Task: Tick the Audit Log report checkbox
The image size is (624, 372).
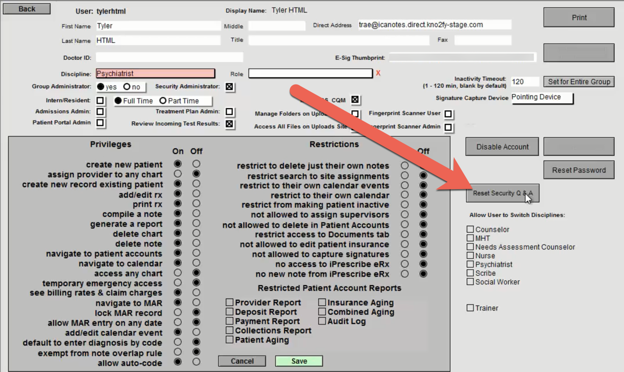Action: point(322,321)
